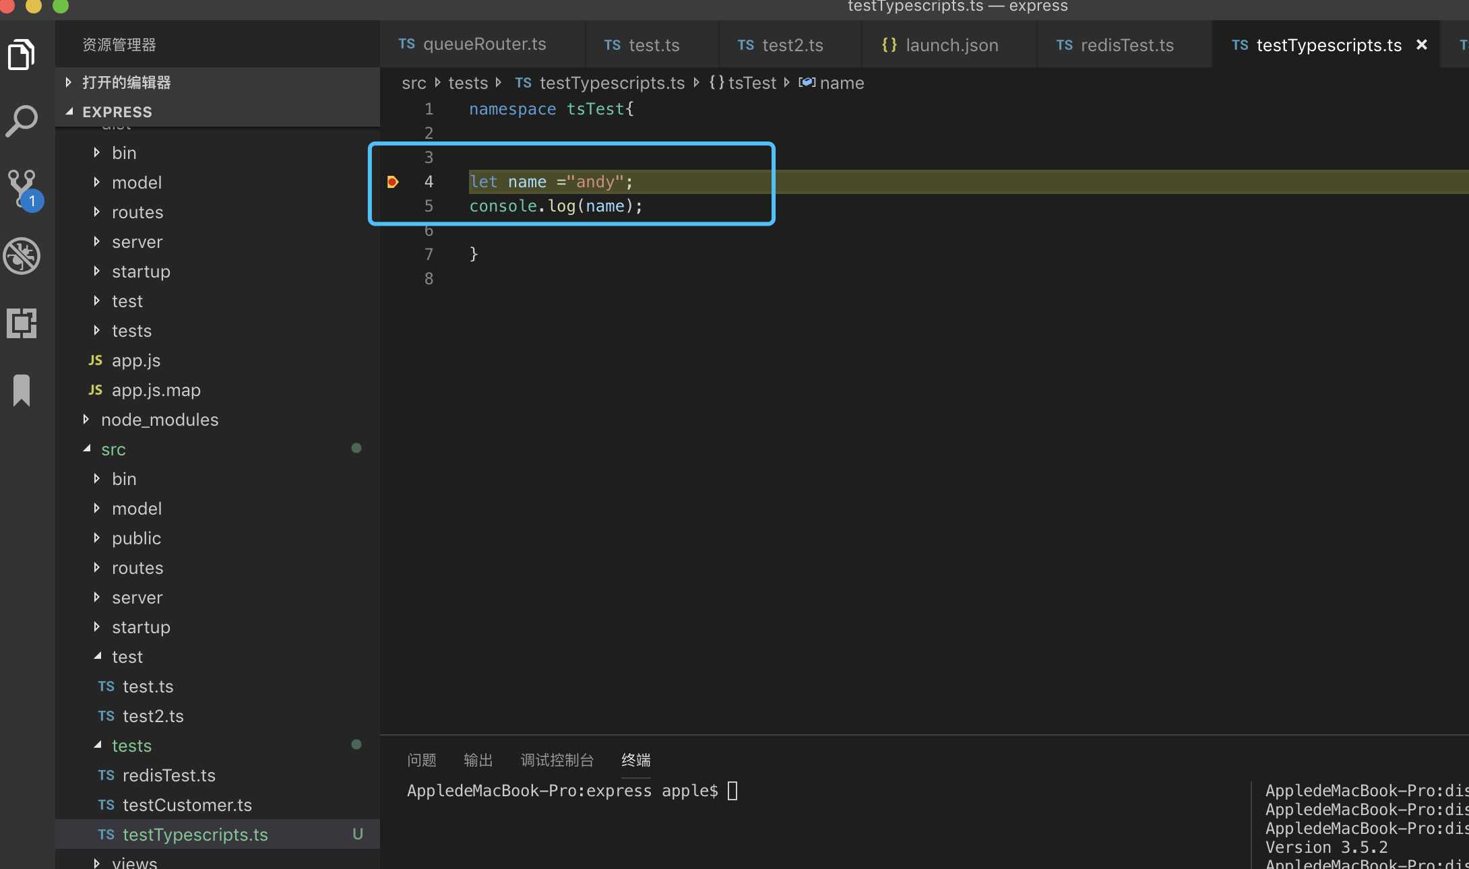Collapse the EXPRESS project section
Viewport: 1469px width, 869px height.
tap(218, 112)
